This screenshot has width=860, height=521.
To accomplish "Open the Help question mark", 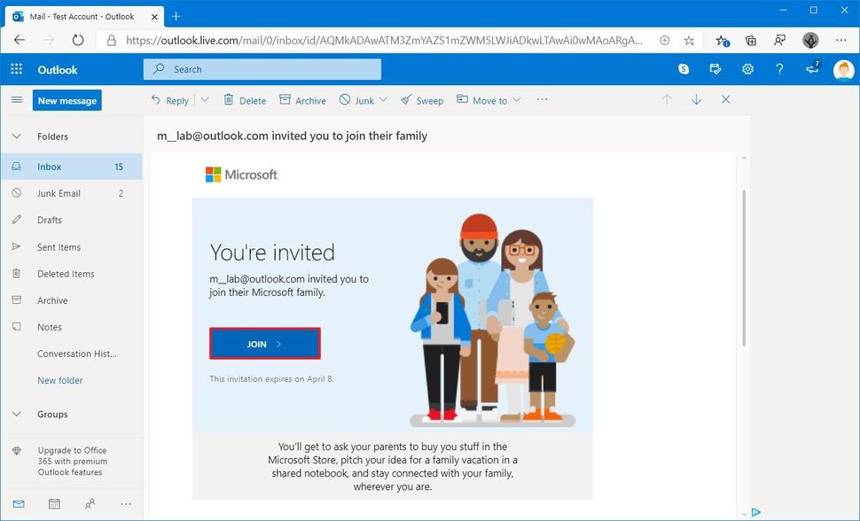I will pyautogui.click(x=779, y=68).
